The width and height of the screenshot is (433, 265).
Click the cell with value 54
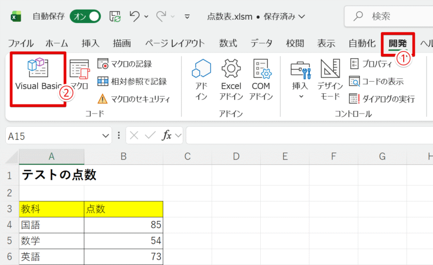pos(123,240)
